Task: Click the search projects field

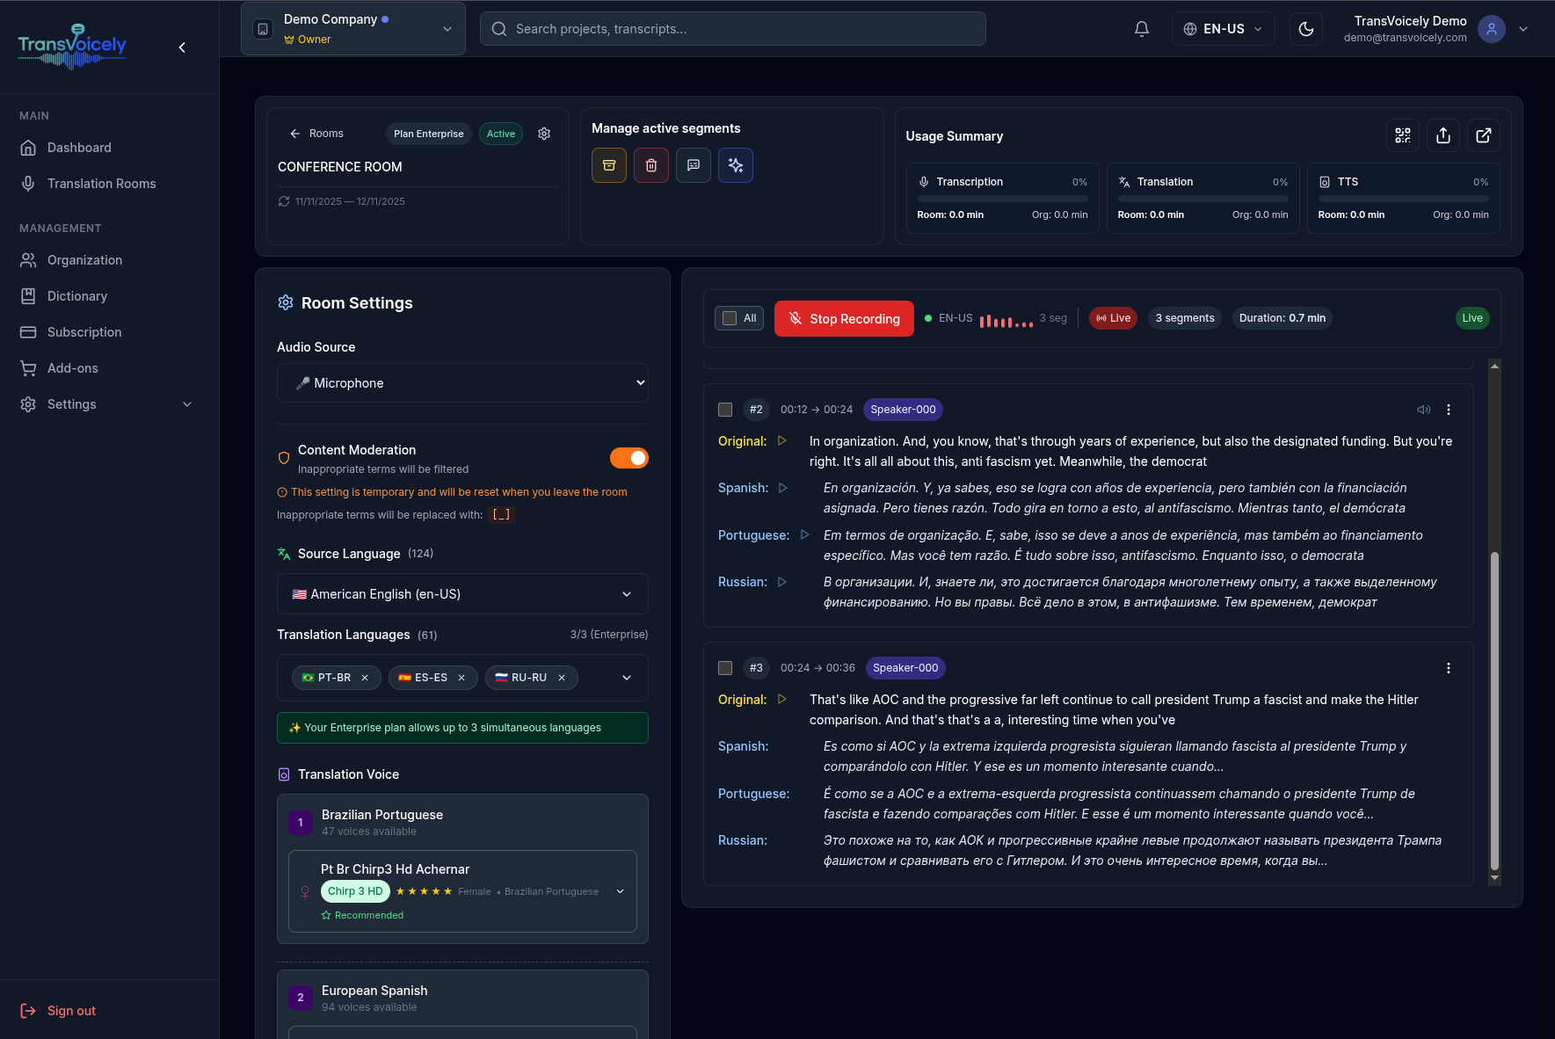Action: [x=732, y=28]
